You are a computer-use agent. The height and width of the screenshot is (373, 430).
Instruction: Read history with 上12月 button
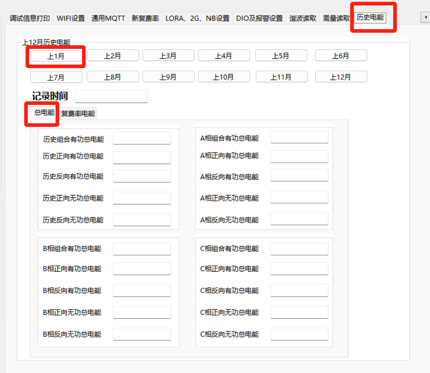[x=341, y=77]
